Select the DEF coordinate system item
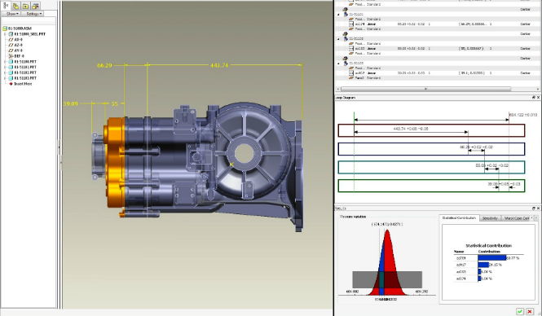 pos(16,56)
